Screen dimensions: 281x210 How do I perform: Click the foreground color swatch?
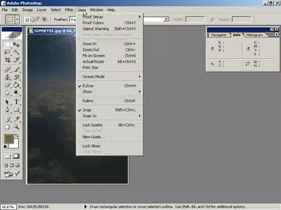9,139
